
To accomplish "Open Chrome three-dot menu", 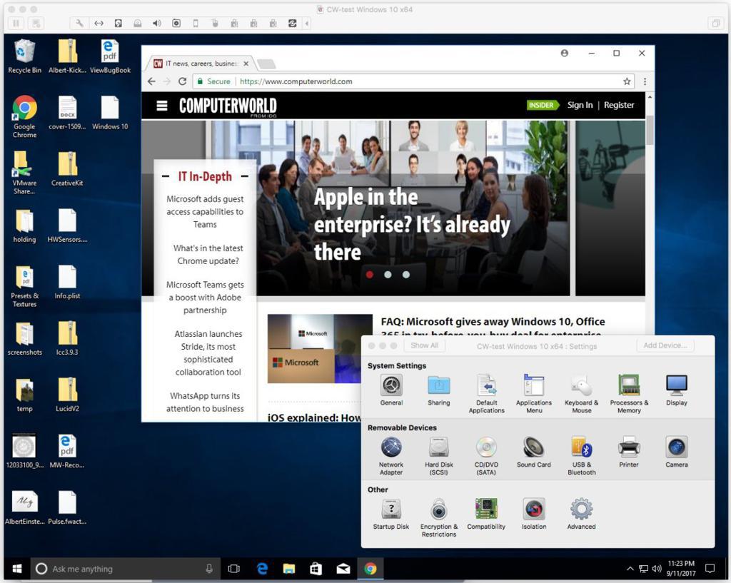I will point(645,81).
